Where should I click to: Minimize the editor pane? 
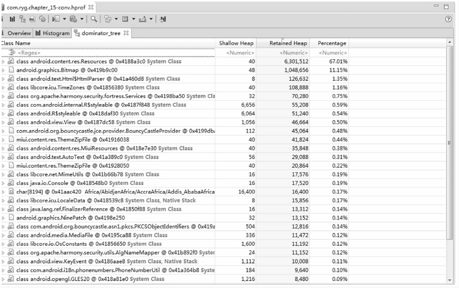[x=436, y=6]
